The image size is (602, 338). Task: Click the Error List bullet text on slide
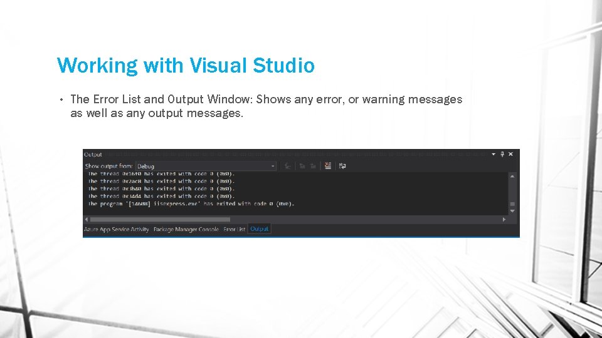click(266, 106)
